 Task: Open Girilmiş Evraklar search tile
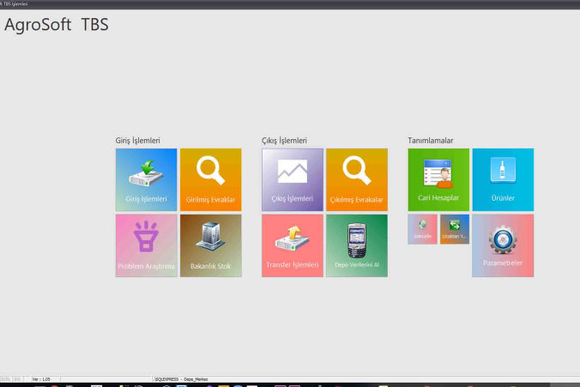tap(211, 180)
